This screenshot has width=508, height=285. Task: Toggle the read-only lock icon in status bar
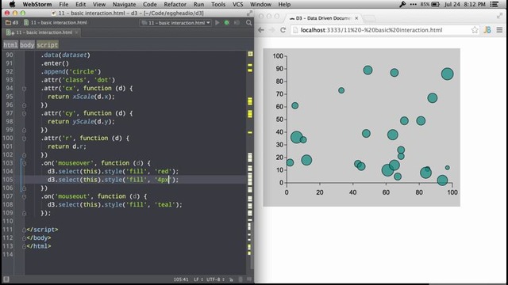[231, 279]
